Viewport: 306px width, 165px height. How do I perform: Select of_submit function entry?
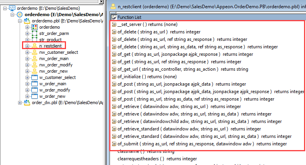pos(202,144)
